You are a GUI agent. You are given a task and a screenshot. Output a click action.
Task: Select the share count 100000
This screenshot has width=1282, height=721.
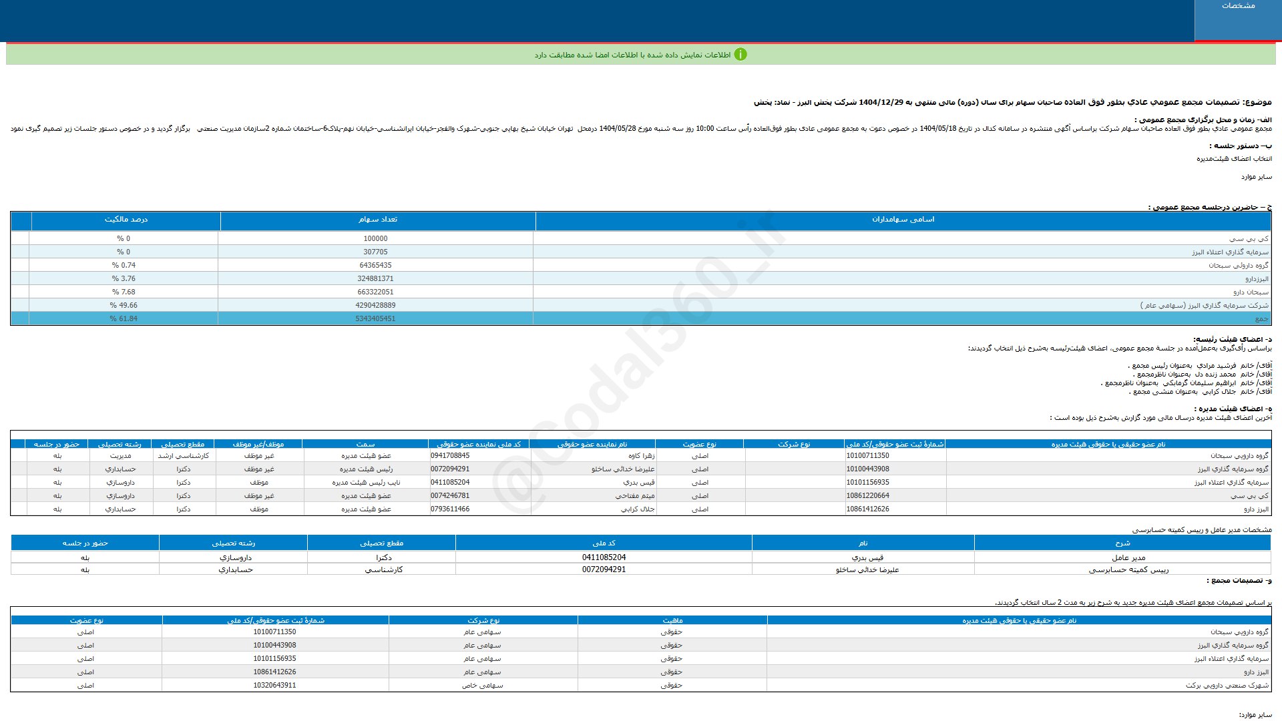[x=375, y=238]
